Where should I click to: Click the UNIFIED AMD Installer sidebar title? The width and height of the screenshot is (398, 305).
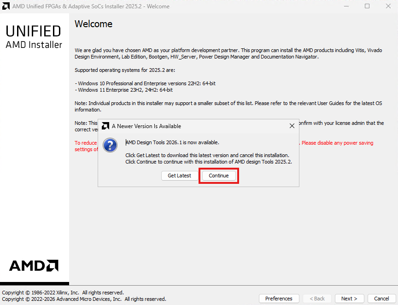point(34,37)
